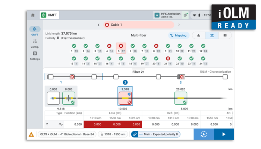Switch to table list view icon
Viewport: 261px width, 149px height.
pos(225,35)
